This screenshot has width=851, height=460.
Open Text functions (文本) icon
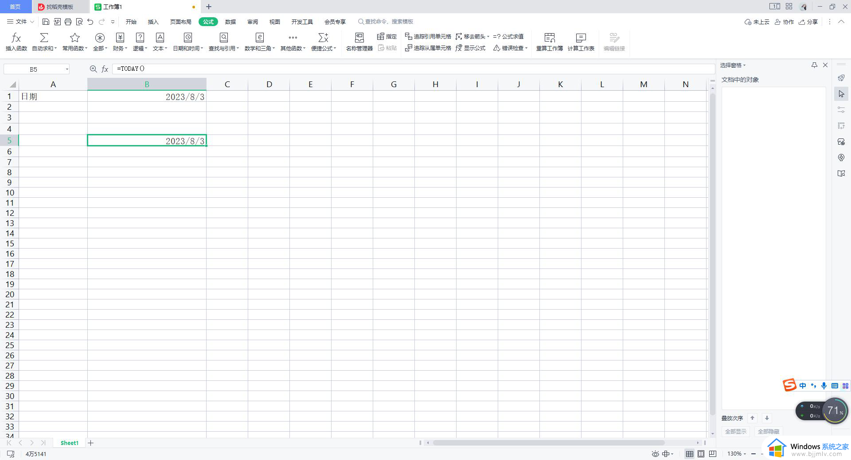coord(160,38)
